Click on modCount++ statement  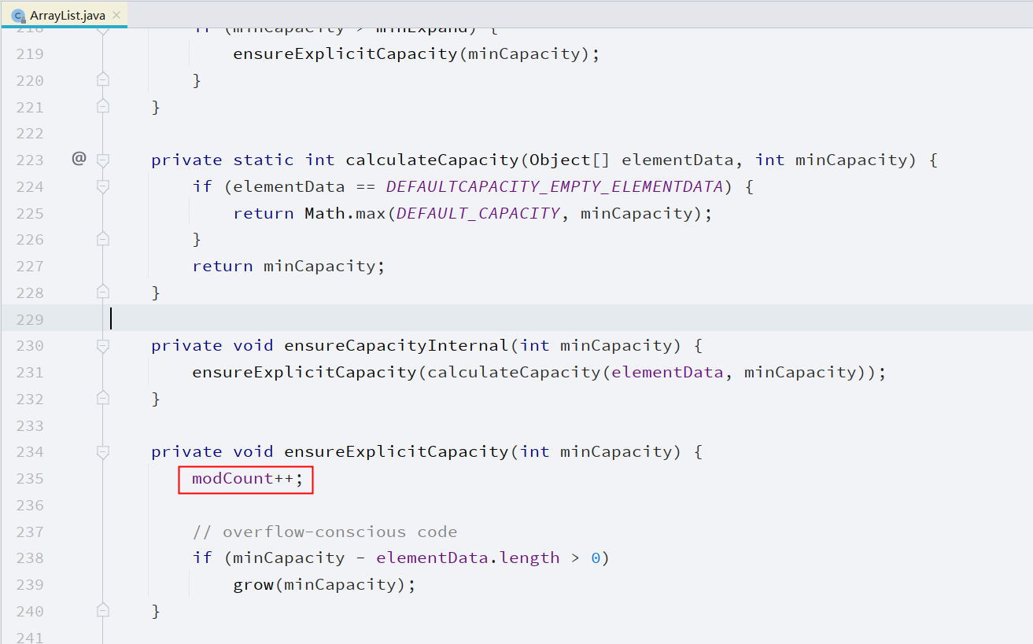tap(247, 478)
